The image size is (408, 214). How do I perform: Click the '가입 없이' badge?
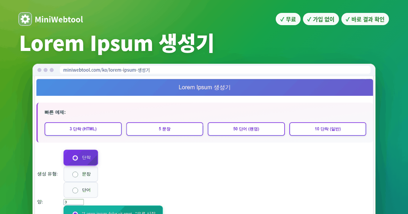click(x=321, y=19)
